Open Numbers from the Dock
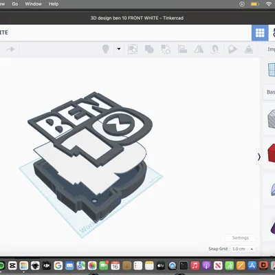 (x=229, y=266)
